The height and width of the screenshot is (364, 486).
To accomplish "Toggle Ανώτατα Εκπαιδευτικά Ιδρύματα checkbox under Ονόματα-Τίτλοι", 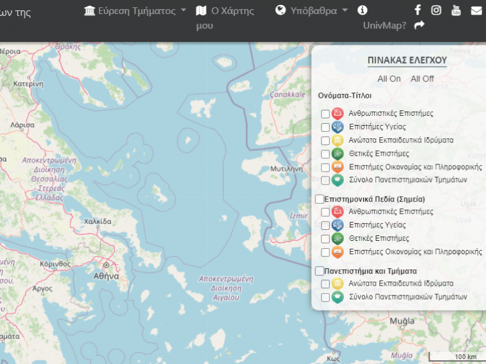I will click(325, 141).
